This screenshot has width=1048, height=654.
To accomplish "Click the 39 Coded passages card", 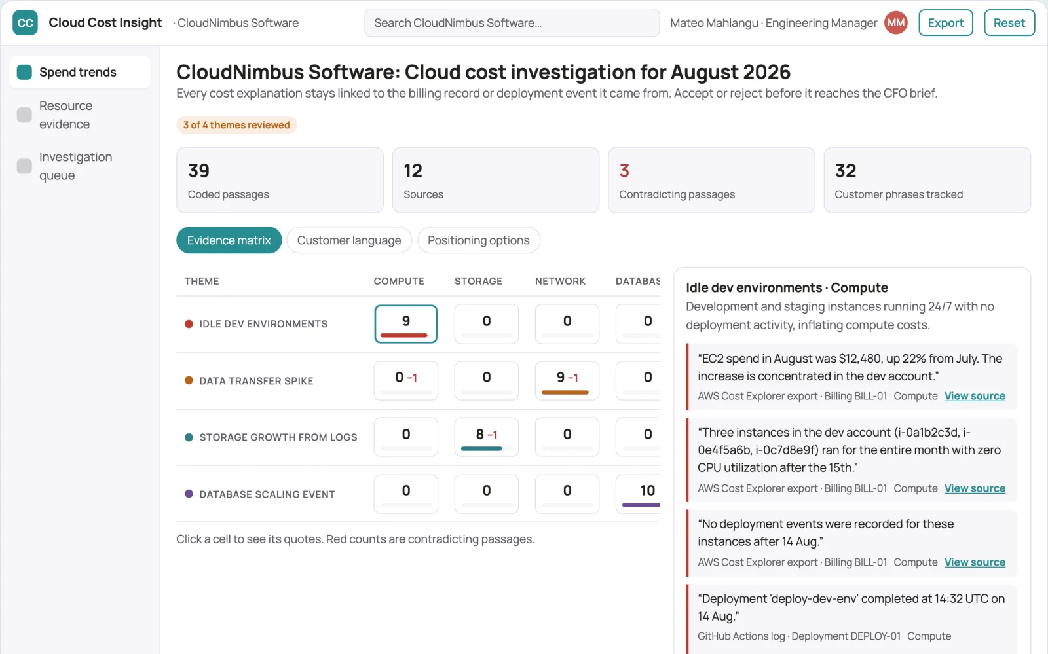I will (x=280, y=180).
